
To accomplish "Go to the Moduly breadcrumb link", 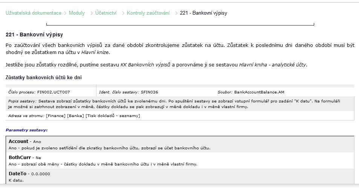I will click(77, 13).
